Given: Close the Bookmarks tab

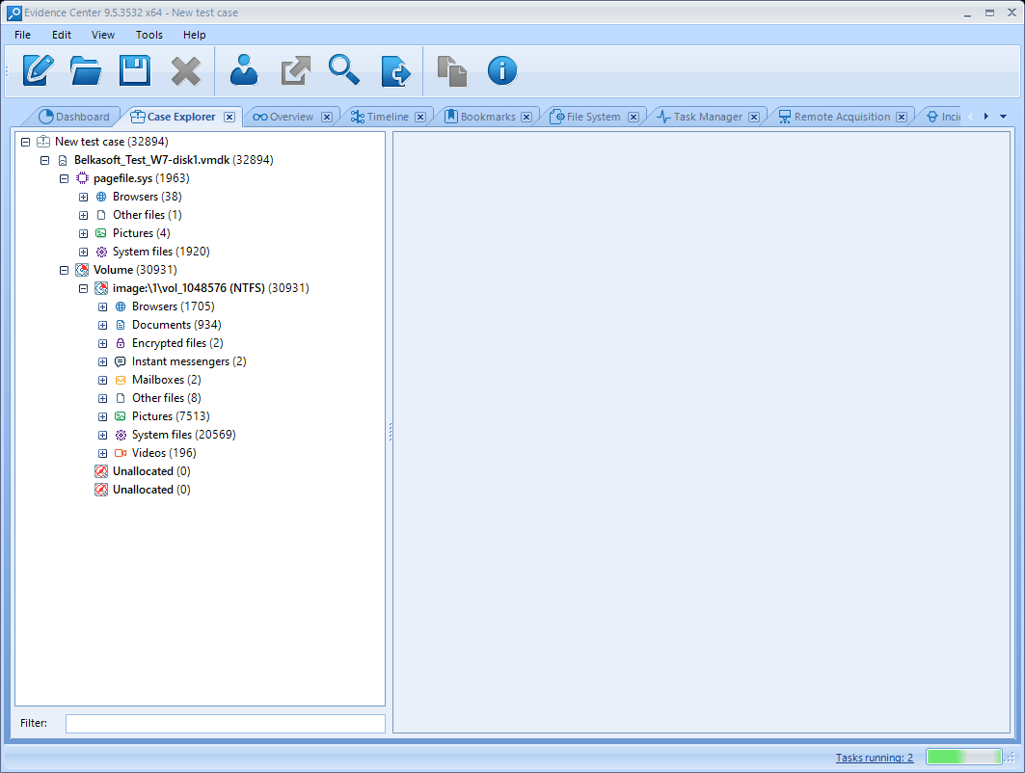Looking at the screenshot, I should [x=526, y=117].
